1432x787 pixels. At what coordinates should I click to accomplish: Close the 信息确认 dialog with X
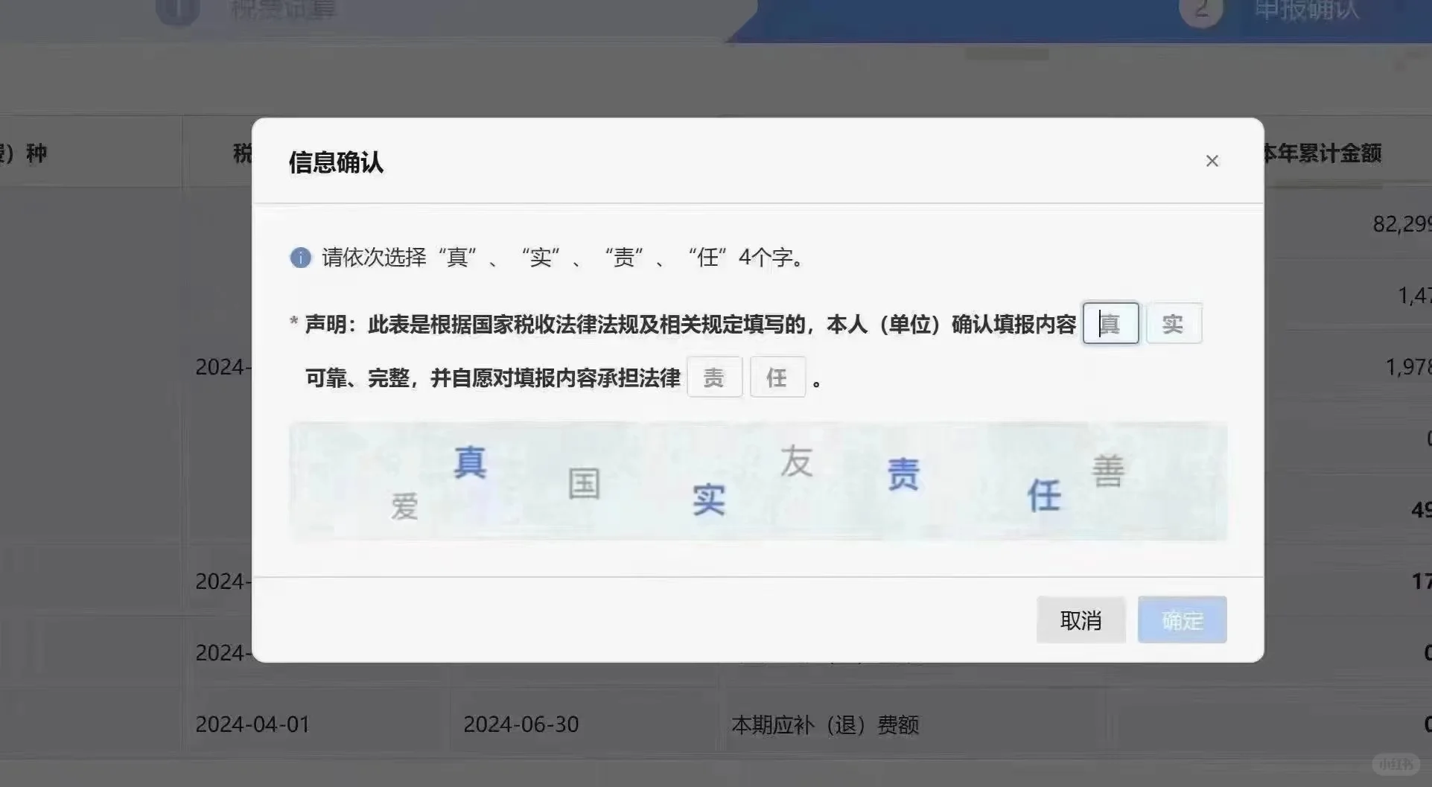(1212, 161)
